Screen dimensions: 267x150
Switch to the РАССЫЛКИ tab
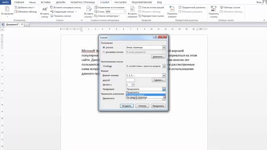point(121,2)
